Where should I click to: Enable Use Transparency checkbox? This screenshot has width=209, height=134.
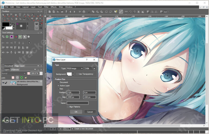point(77,74)
